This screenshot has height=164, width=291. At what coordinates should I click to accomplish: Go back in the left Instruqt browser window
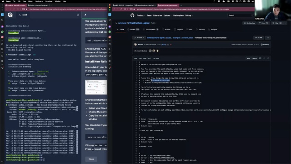tap(7, 9)
